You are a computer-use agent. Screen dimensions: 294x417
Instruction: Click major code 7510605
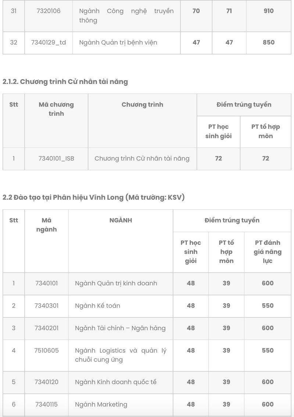(x=46, y=350)
